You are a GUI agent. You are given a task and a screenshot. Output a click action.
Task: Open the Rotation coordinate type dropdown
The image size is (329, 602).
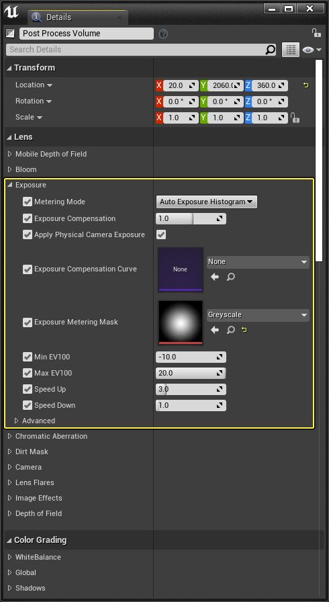[49, 101]
